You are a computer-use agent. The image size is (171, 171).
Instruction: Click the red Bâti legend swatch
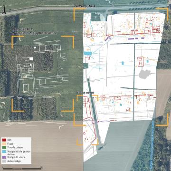pos(4,140)
